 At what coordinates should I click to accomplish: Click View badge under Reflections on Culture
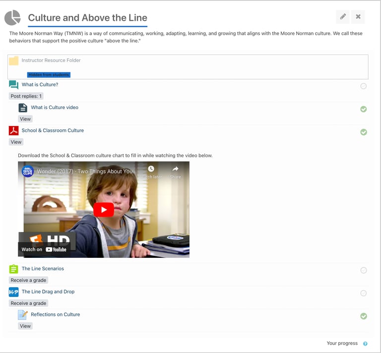pos(25,326)
